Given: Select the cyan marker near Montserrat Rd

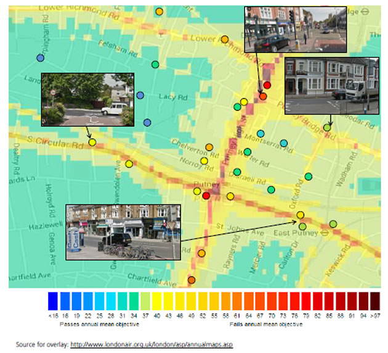Looking at the screenshot, I should tap(261, 134).
